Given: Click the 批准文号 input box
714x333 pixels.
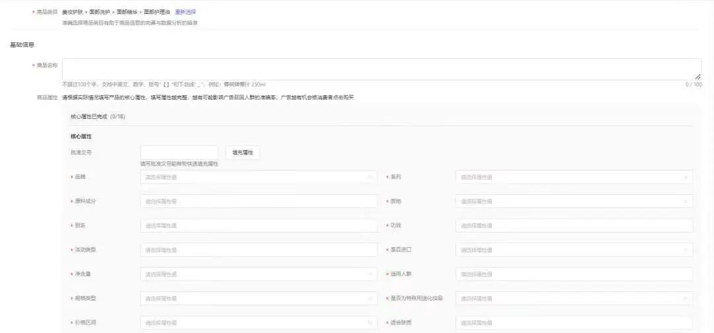Looking at the screenshot, I should tap(179, 153).
